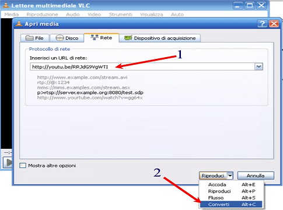283x210 pixels.
Task: Maximize the main VLC window
Action: click(250, 5)
